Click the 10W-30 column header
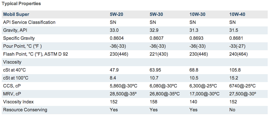This screenshot has height=117, width=270. click(x=197, y=14)
